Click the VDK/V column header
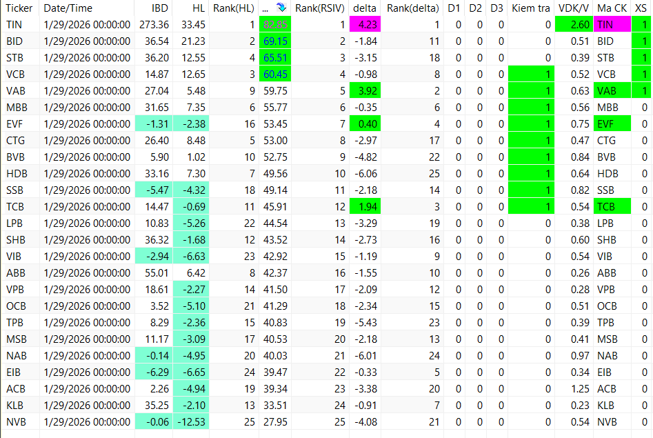Viewport: 653px width, 438px height. (x=574, y=8)
